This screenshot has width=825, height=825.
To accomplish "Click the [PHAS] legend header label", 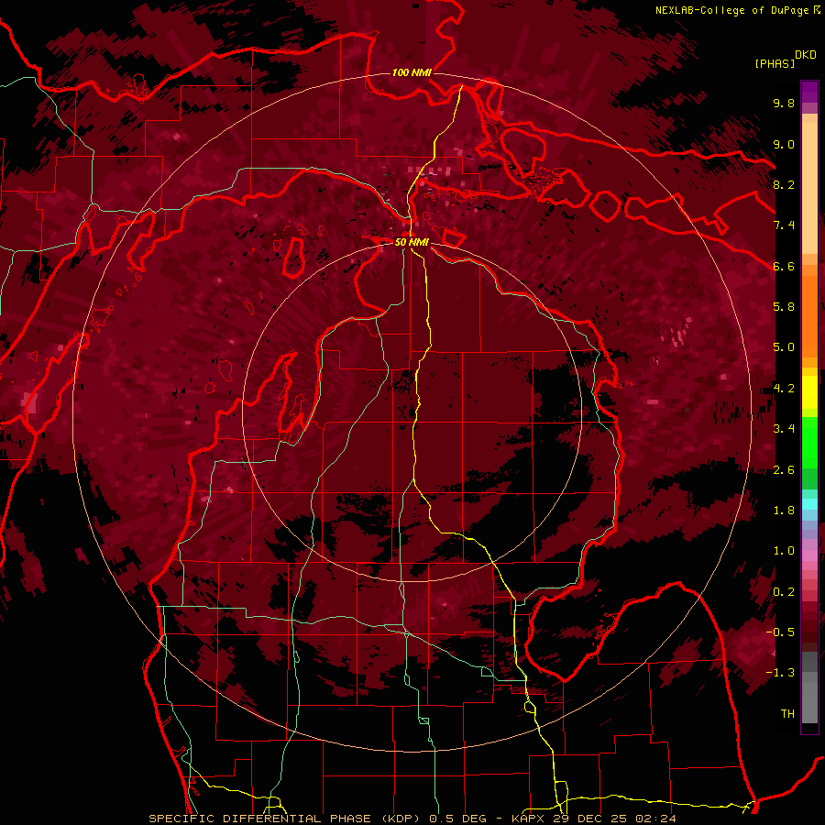I will pos(775,63).
